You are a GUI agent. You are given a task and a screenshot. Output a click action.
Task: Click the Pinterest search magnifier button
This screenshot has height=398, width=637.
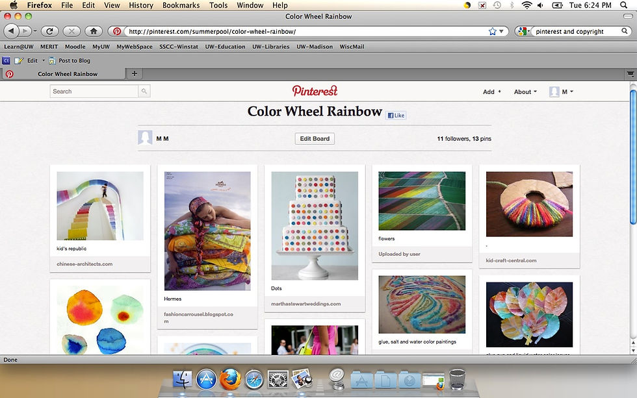pos(144,92)
